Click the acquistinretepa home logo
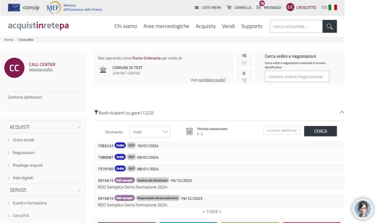The image size is (380, 223). 38,26
